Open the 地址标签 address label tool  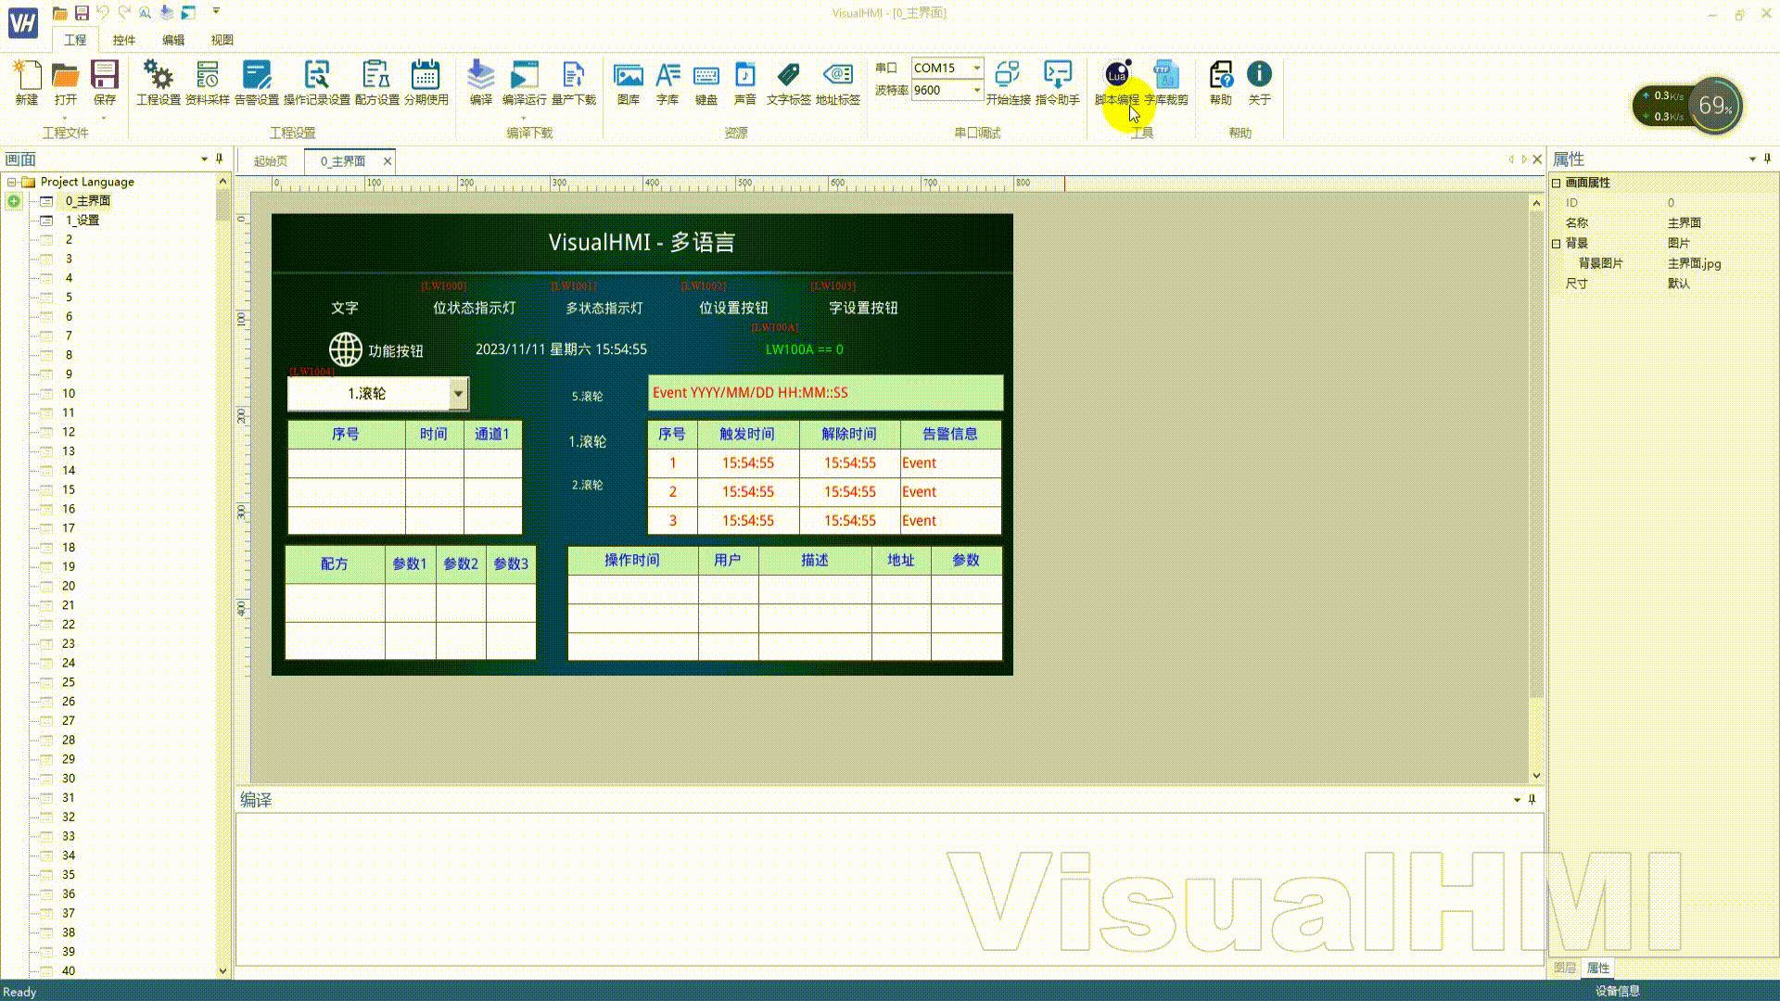pyautogui.click(x=838, y=82)
